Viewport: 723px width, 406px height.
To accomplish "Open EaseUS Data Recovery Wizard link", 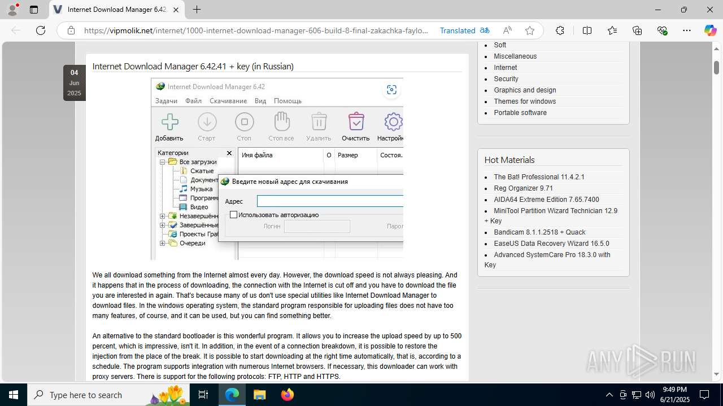I will coord(551,244).
